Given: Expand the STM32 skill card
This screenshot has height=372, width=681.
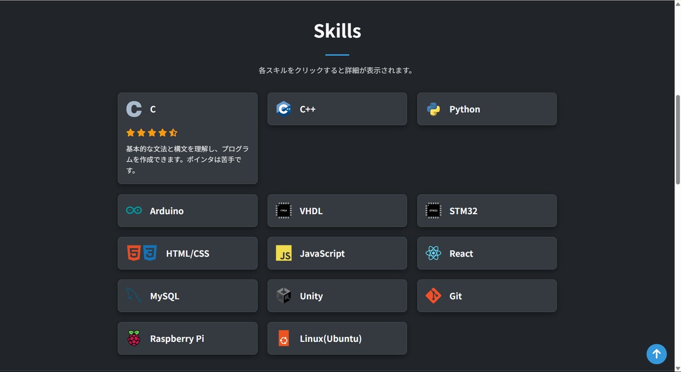Looking at the screenshot, I should 487,210.
